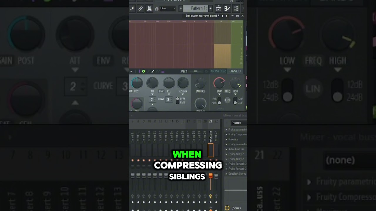The height and width of the screenshot is (211, 376).
Task: Open the arrow under LOW
Action: 219,94
